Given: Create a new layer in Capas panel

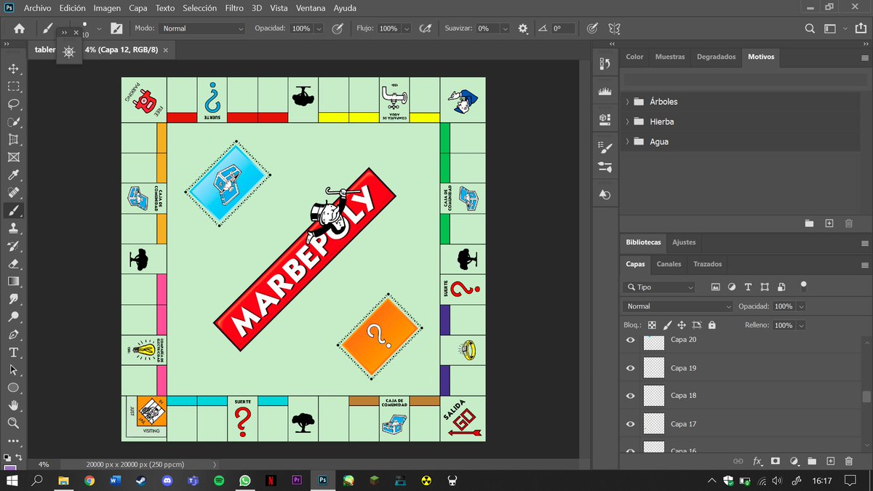Looking at the screenshot, I should (829, 461).
